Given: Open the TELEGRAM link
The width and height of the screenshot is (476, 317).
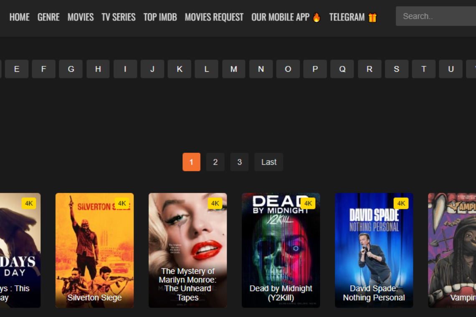Looking at the screenshot, I should pyautogui.click(x=347, y=17).
